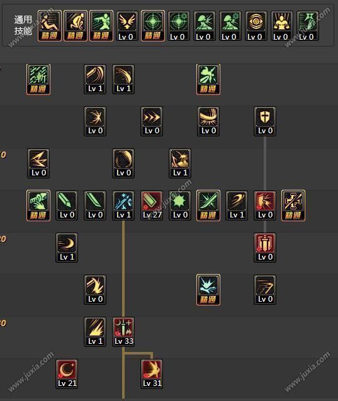Select the green starburst Lv 0 skill
The height and width of the screenshot is (401, 338).
pos(180,206)
